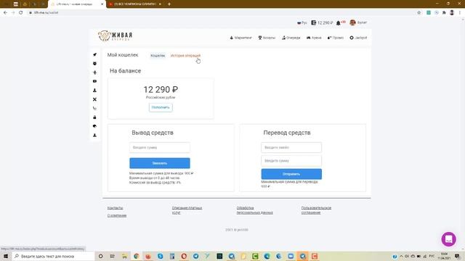The width and height of the screenshot is (465, 261).
Task: Focus the transfer amount input field
Action: coord(291,161)
